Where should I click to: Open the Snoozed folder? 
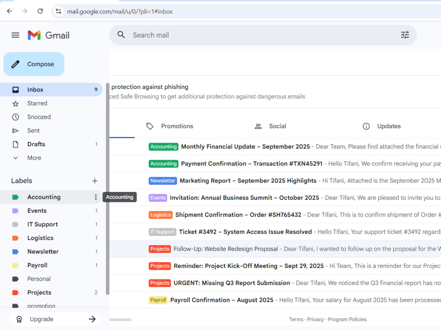pyautogui.click(x=51, y=117)
